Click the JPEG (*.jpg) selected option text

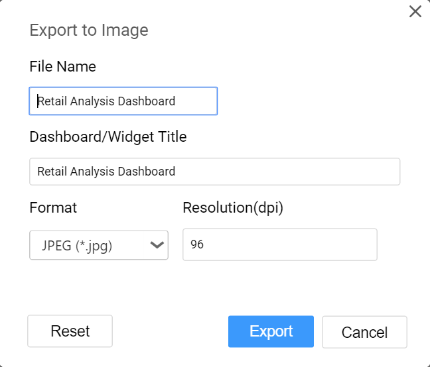(77, 246)
